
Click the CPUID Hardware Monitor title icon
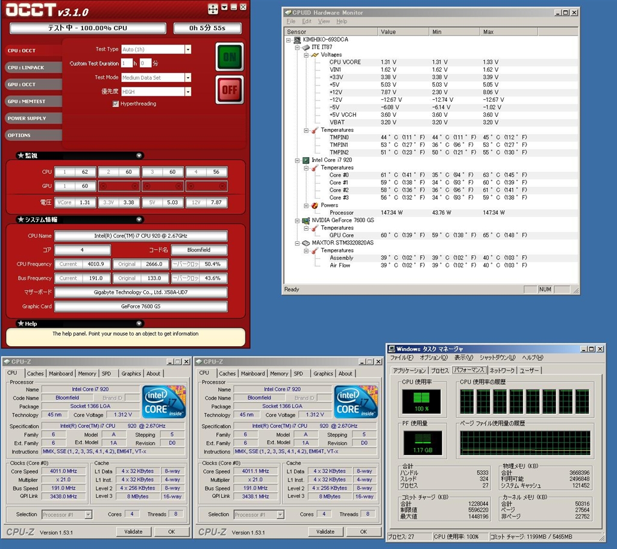[x=287, y=13]
